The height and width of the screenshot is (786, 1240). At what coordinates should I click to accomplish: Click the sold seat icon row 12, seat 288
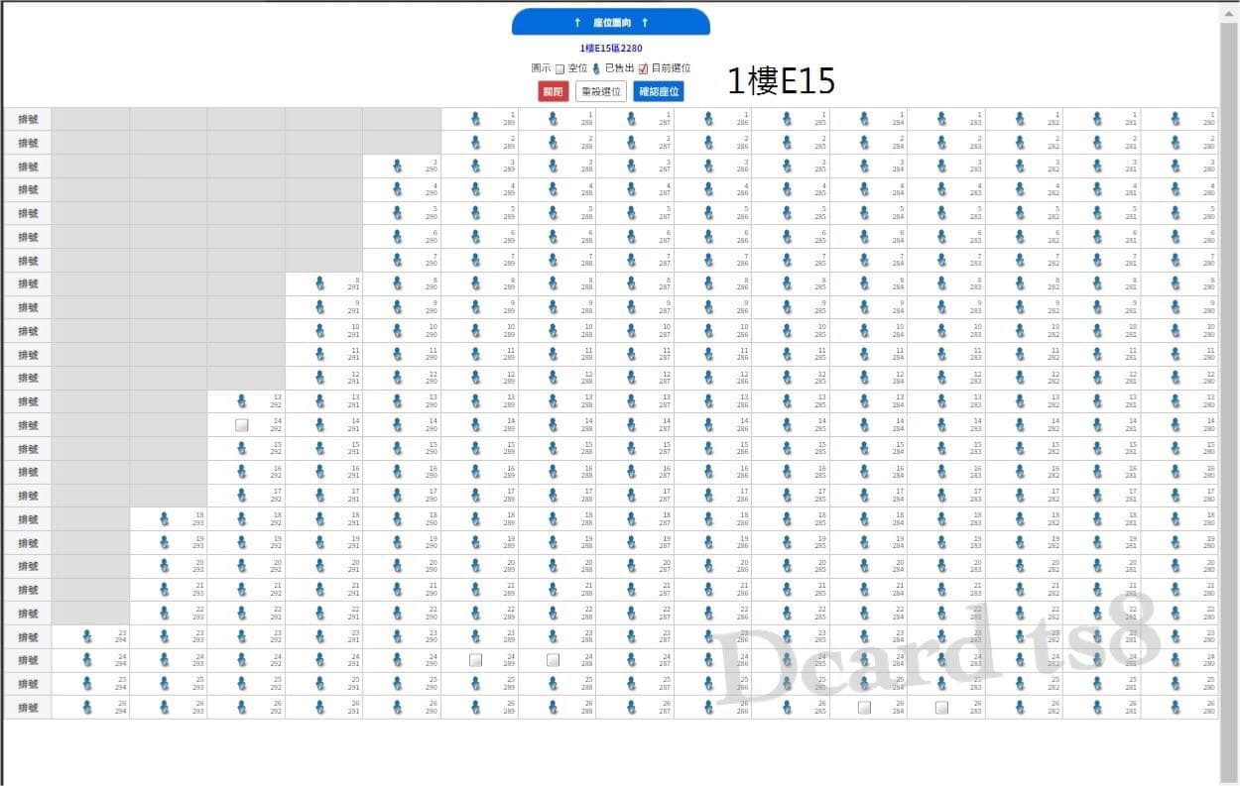(x=553, y=378)
